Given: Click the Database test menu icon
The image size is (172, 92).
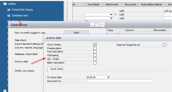Looking at the screenshot, I should (9, 16).
